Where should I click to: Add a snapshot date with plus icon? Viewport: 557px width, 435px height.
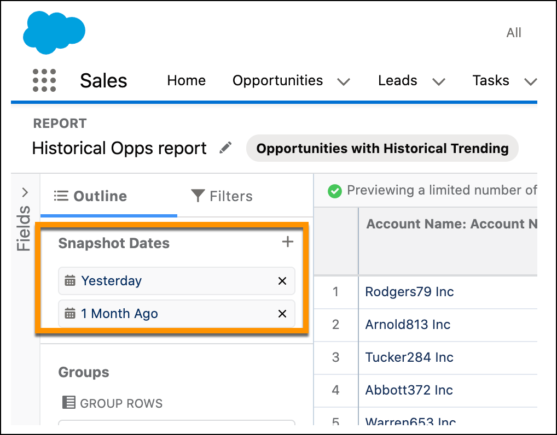point(287,242)
